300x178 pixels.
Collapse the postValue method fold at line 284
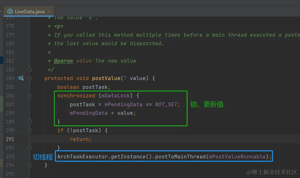(x=30, y=78)
